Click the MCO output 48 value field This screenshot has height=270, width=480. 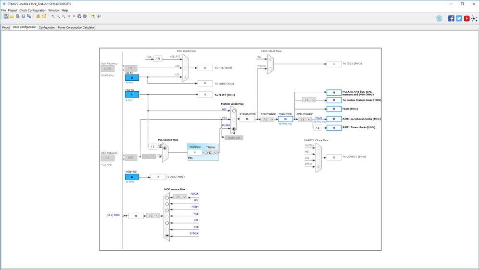tap(136, 216)
